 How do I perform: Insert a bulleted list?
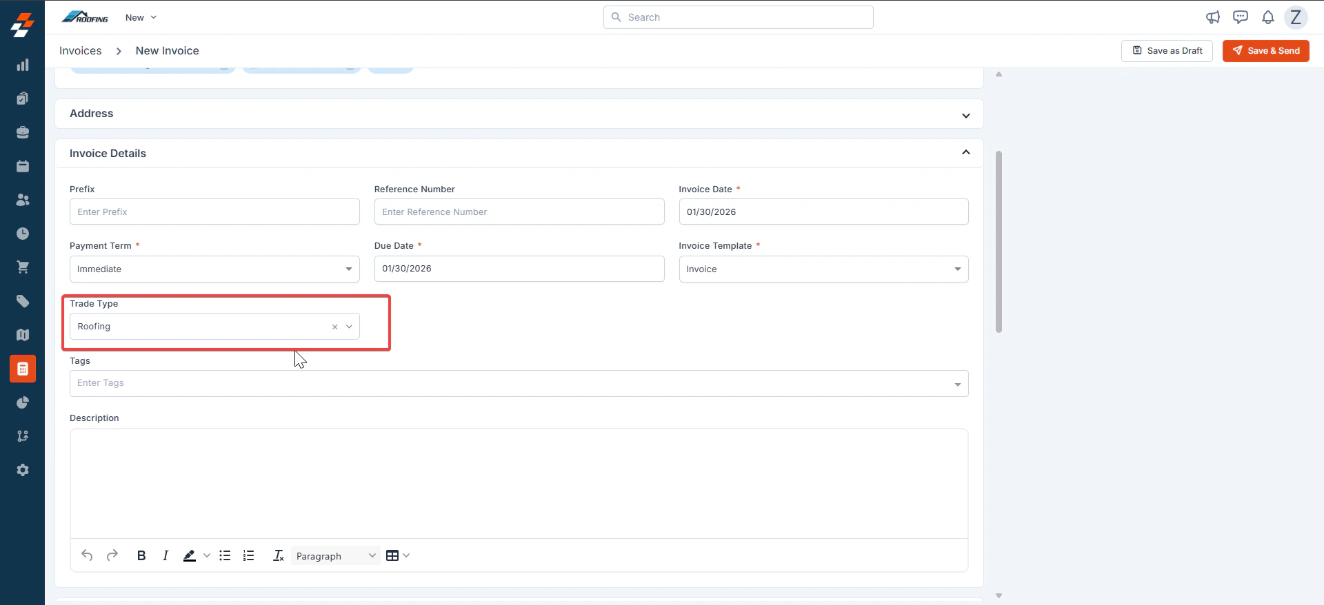click(x=225, y=555)
